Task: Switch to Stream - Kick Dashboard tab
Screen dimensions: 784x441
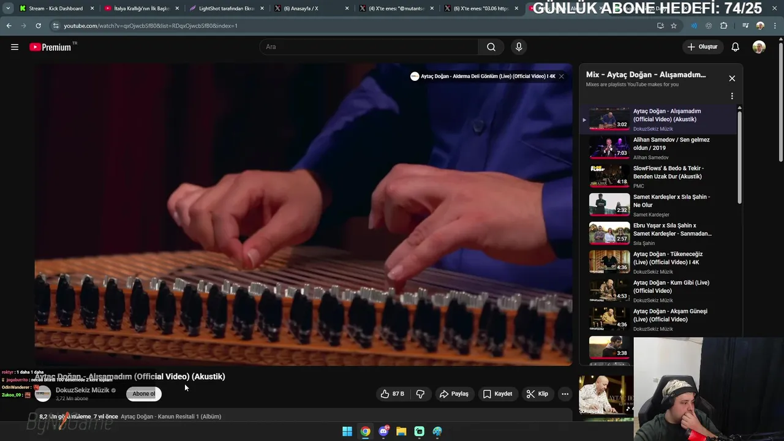Action: click(x=56, y=9)
